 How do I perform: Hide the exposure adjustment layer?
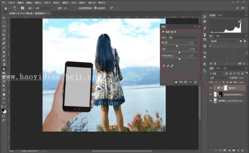point(211,88)
